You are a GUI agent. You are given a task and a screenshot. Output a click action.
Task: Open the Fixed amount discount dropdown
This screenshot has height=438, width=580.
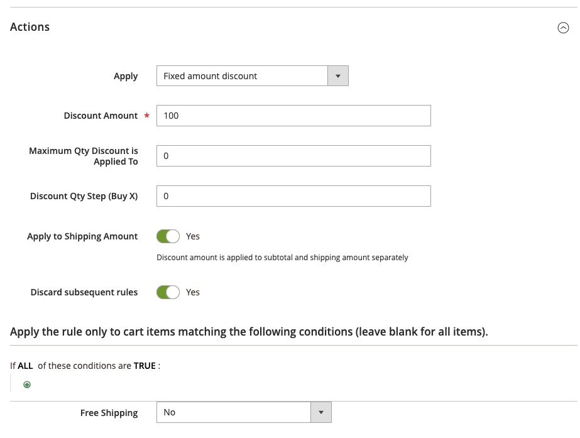pyautogui.click(x=252, y=76)
